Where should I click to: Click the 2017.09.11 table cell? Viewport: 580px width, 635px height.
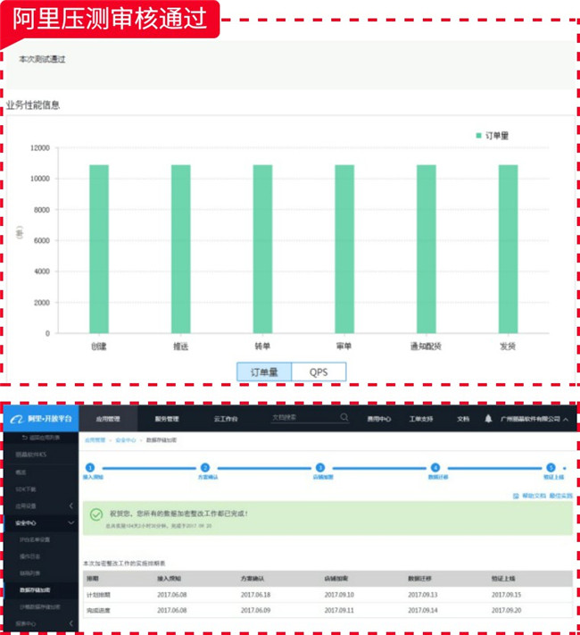click(x=339, y=610)
